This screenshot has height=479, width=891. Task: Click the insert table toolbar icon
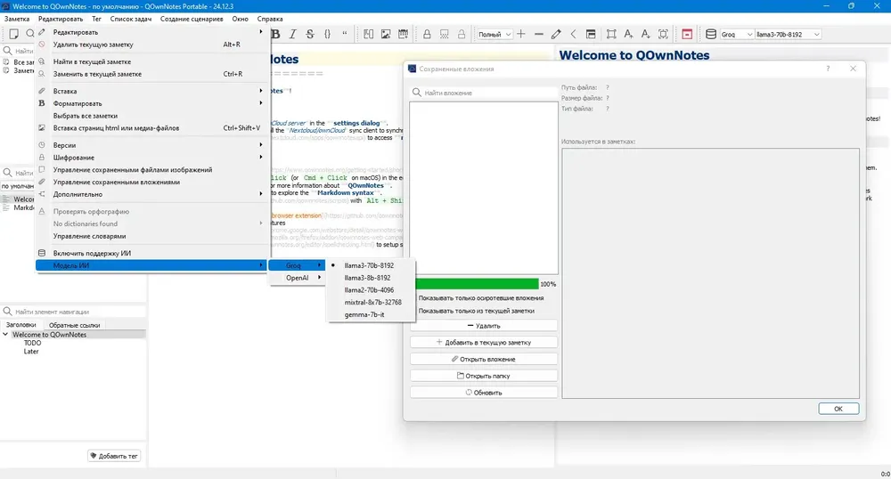coord(403,34)
